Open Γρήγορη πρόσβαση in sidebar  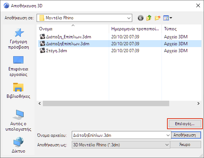18,39
